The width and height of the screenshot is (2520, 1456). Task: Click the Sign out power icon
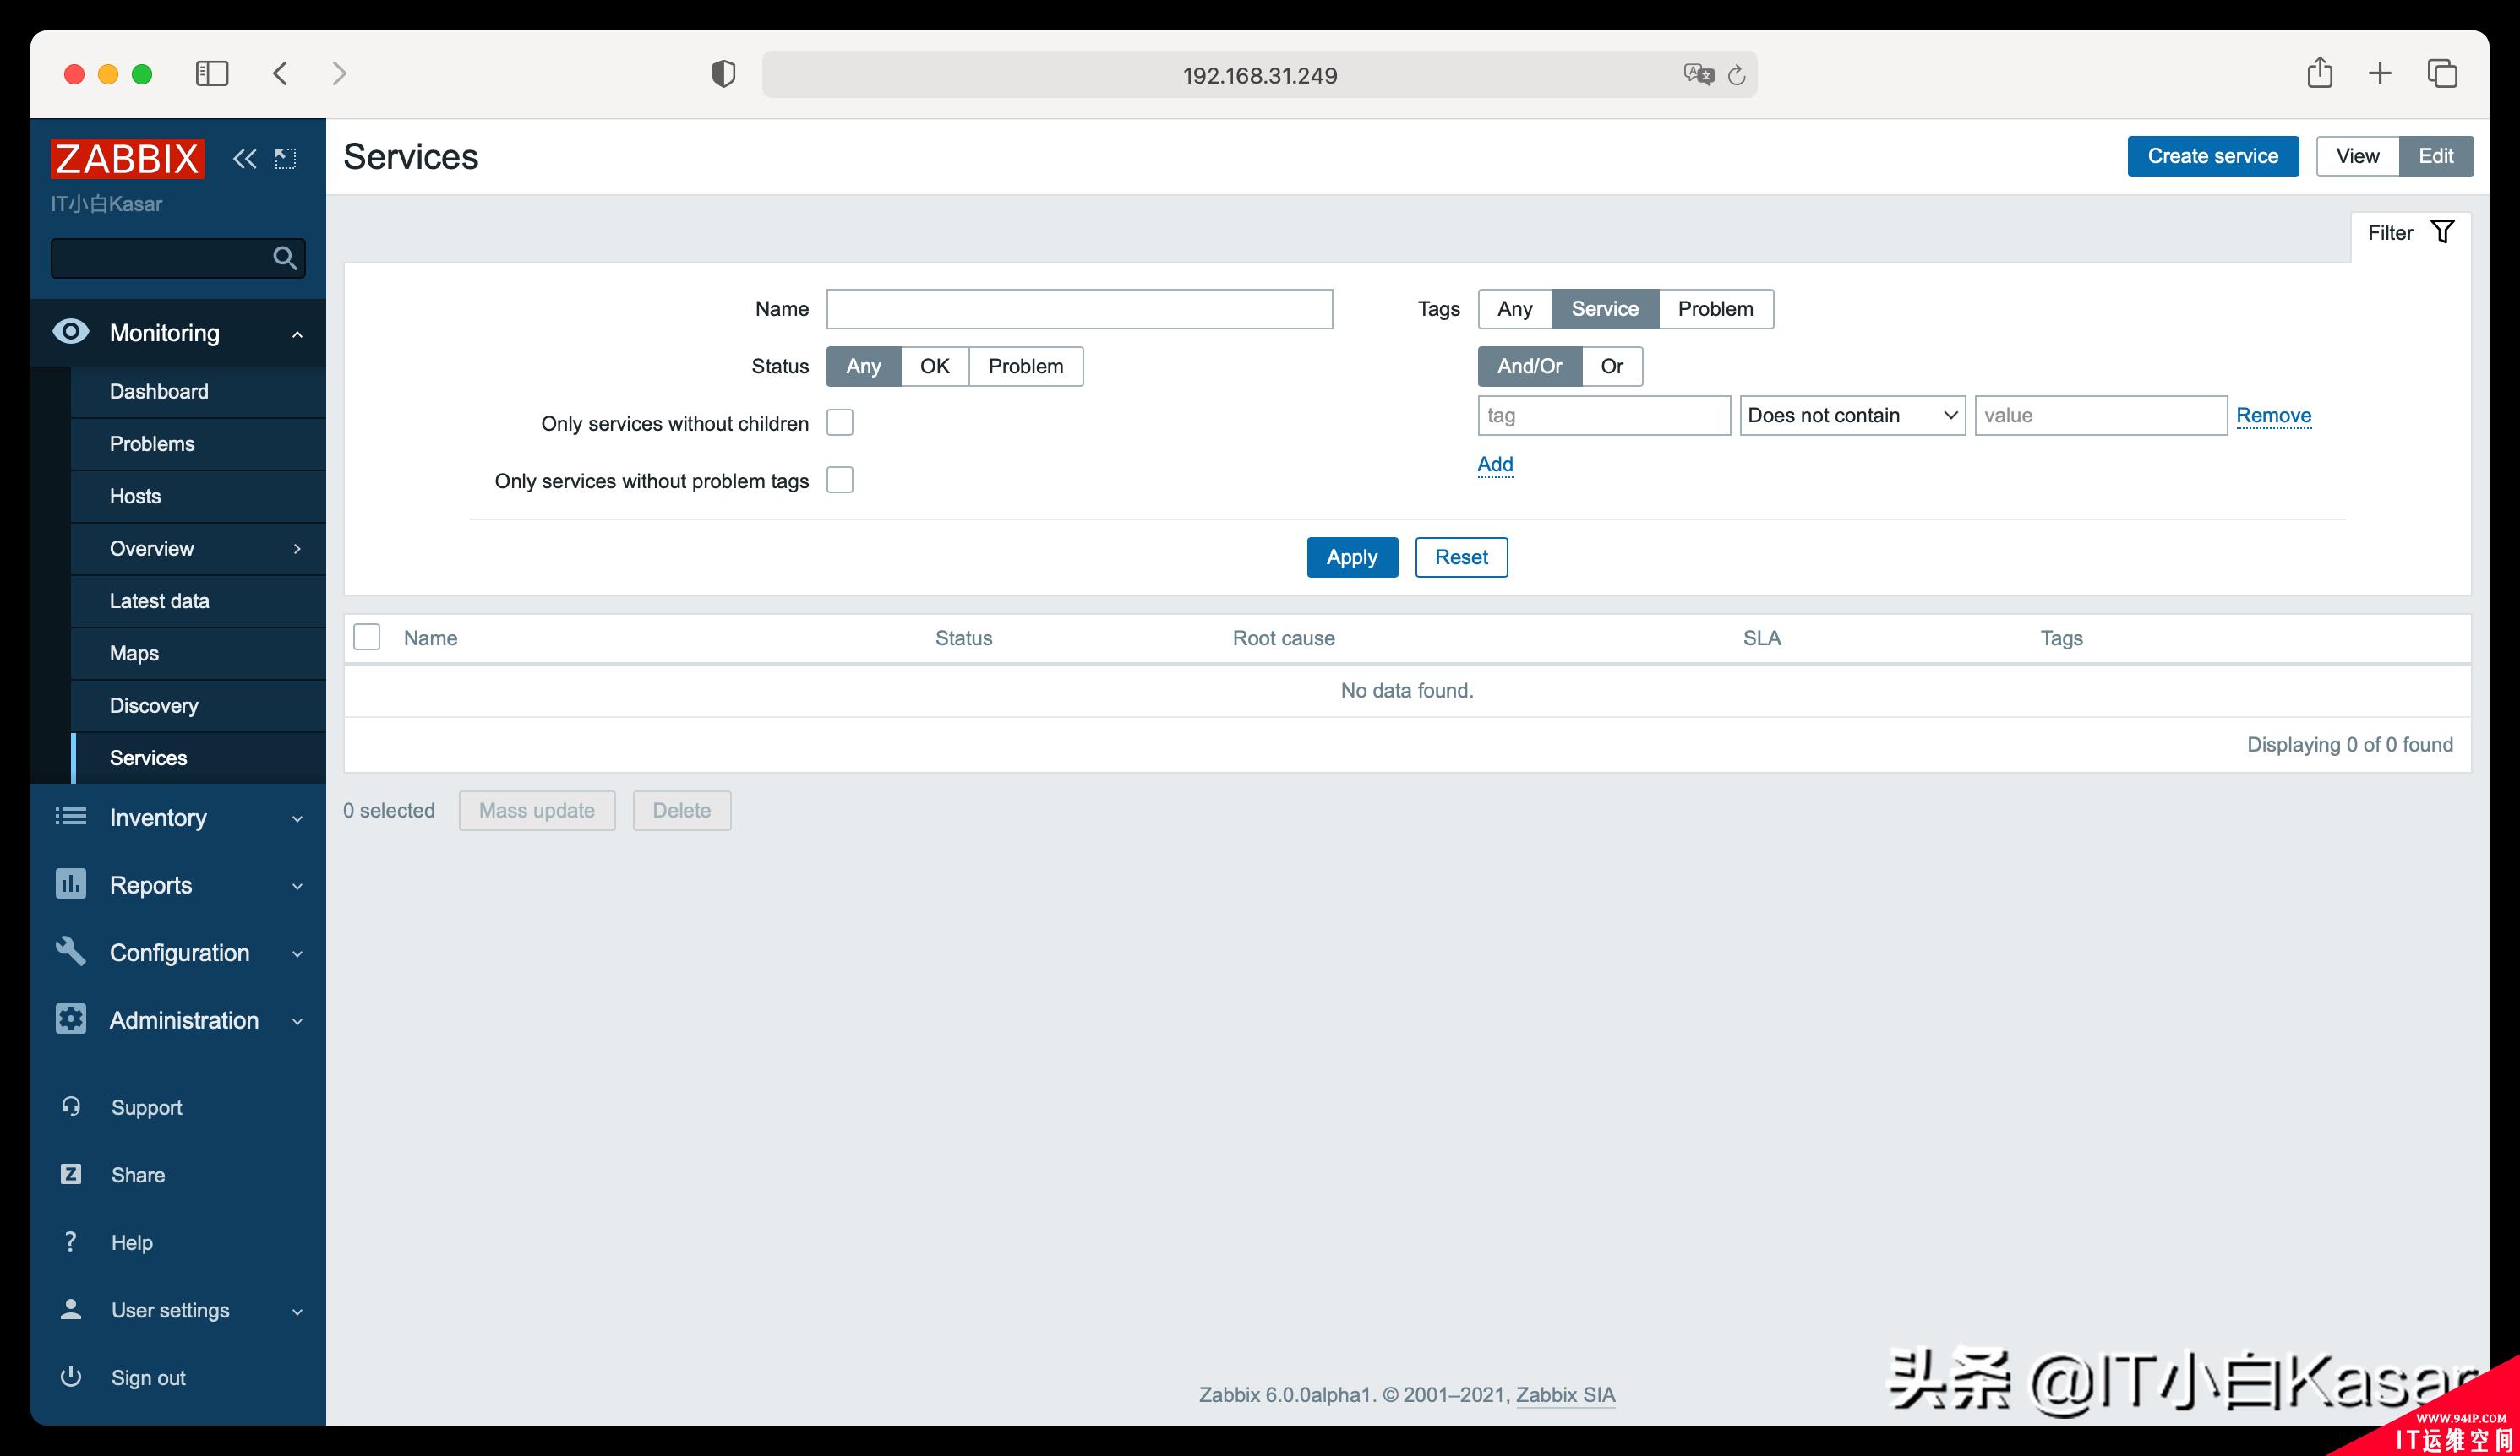point(71,1376)
